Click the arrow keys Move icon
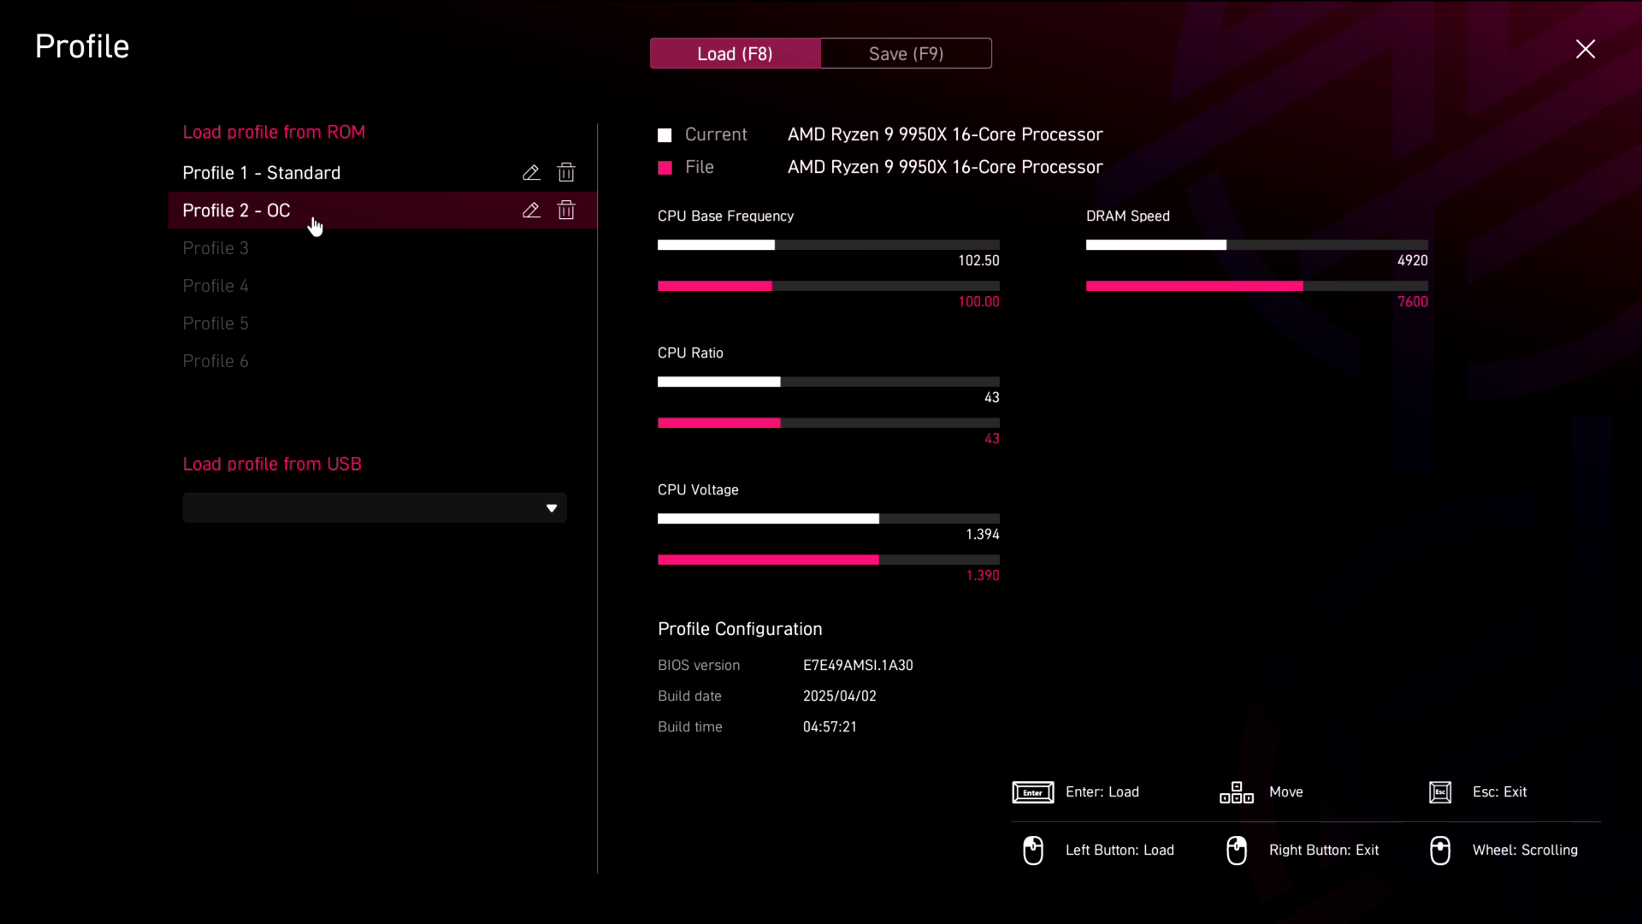1642x924 pixels. (1237, 792)
